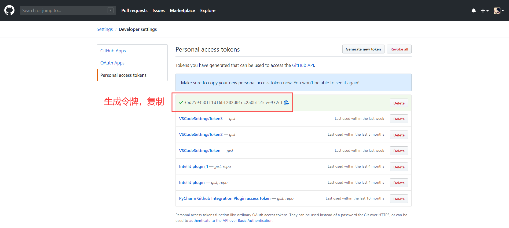Copy the new token with clipboard icon

[286, 103]
